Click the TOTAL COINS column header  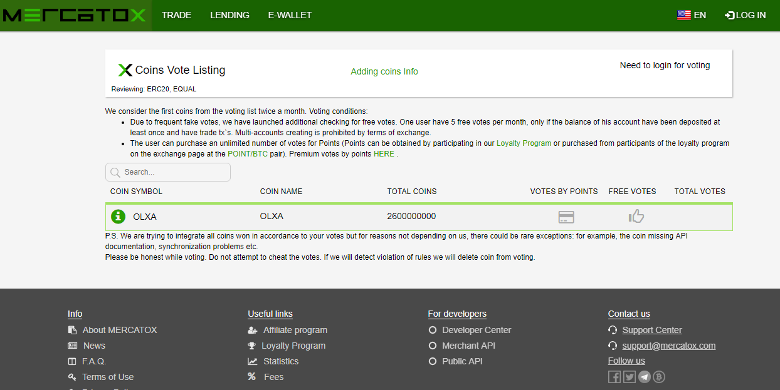(x=412, y=192)
